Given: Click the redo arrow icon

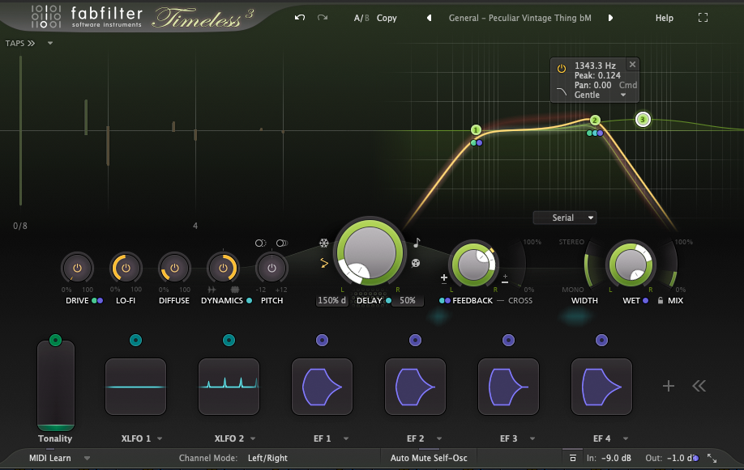Looking at the screenshot, I should 323,18.
